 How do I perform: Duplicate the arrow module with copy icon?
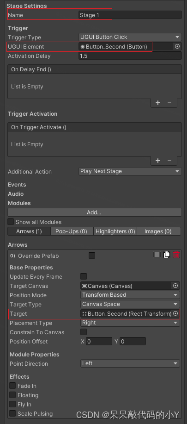point(167,255)
